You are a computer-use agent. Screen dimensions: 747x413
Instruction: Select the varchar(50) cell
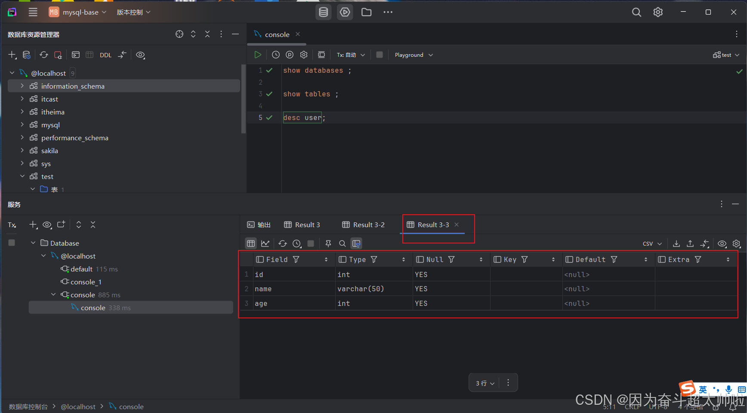coord(374,289)
